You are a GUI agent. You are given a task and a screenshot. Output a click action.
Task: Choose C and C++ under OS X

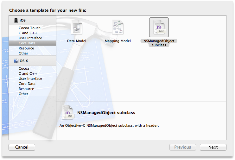tap(28, 74)
